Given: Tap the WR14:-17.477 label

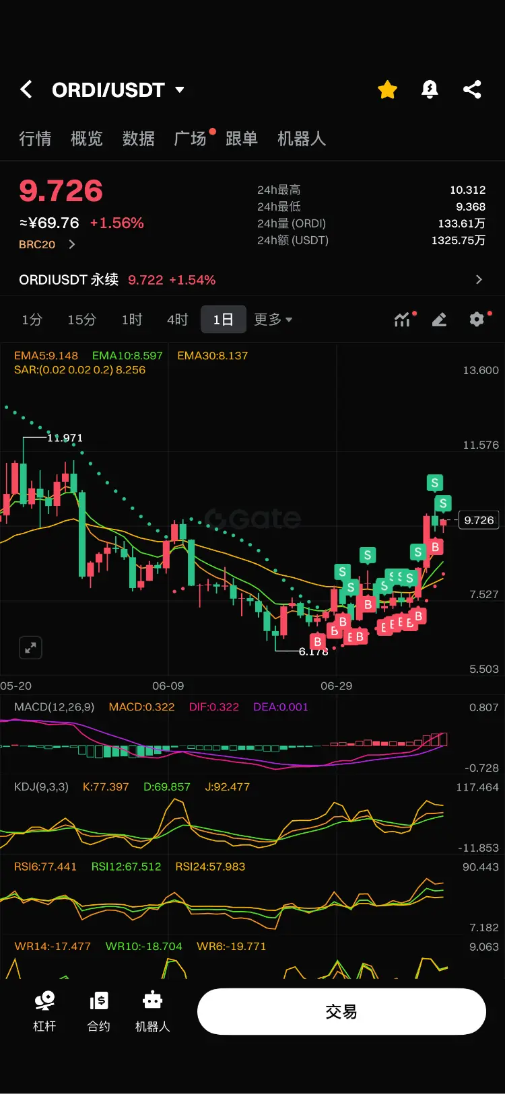Looking at the screenshot, I should (53, 946).
